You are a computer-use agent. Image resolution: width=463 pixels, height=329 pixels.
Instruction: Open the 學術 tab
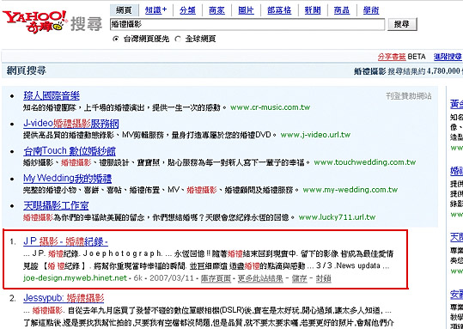click(371, 10)
